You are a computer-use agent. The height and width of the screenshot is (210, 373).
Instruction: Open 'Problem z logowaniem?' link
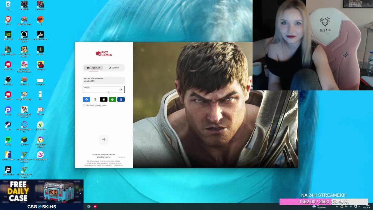click(104, 154)
